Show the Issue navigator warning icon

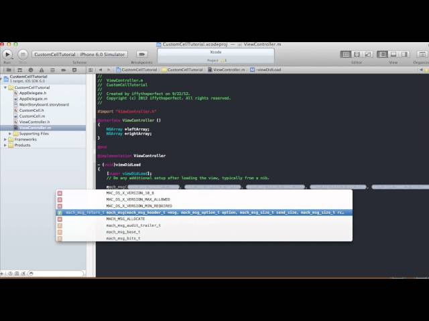[42, 70]
